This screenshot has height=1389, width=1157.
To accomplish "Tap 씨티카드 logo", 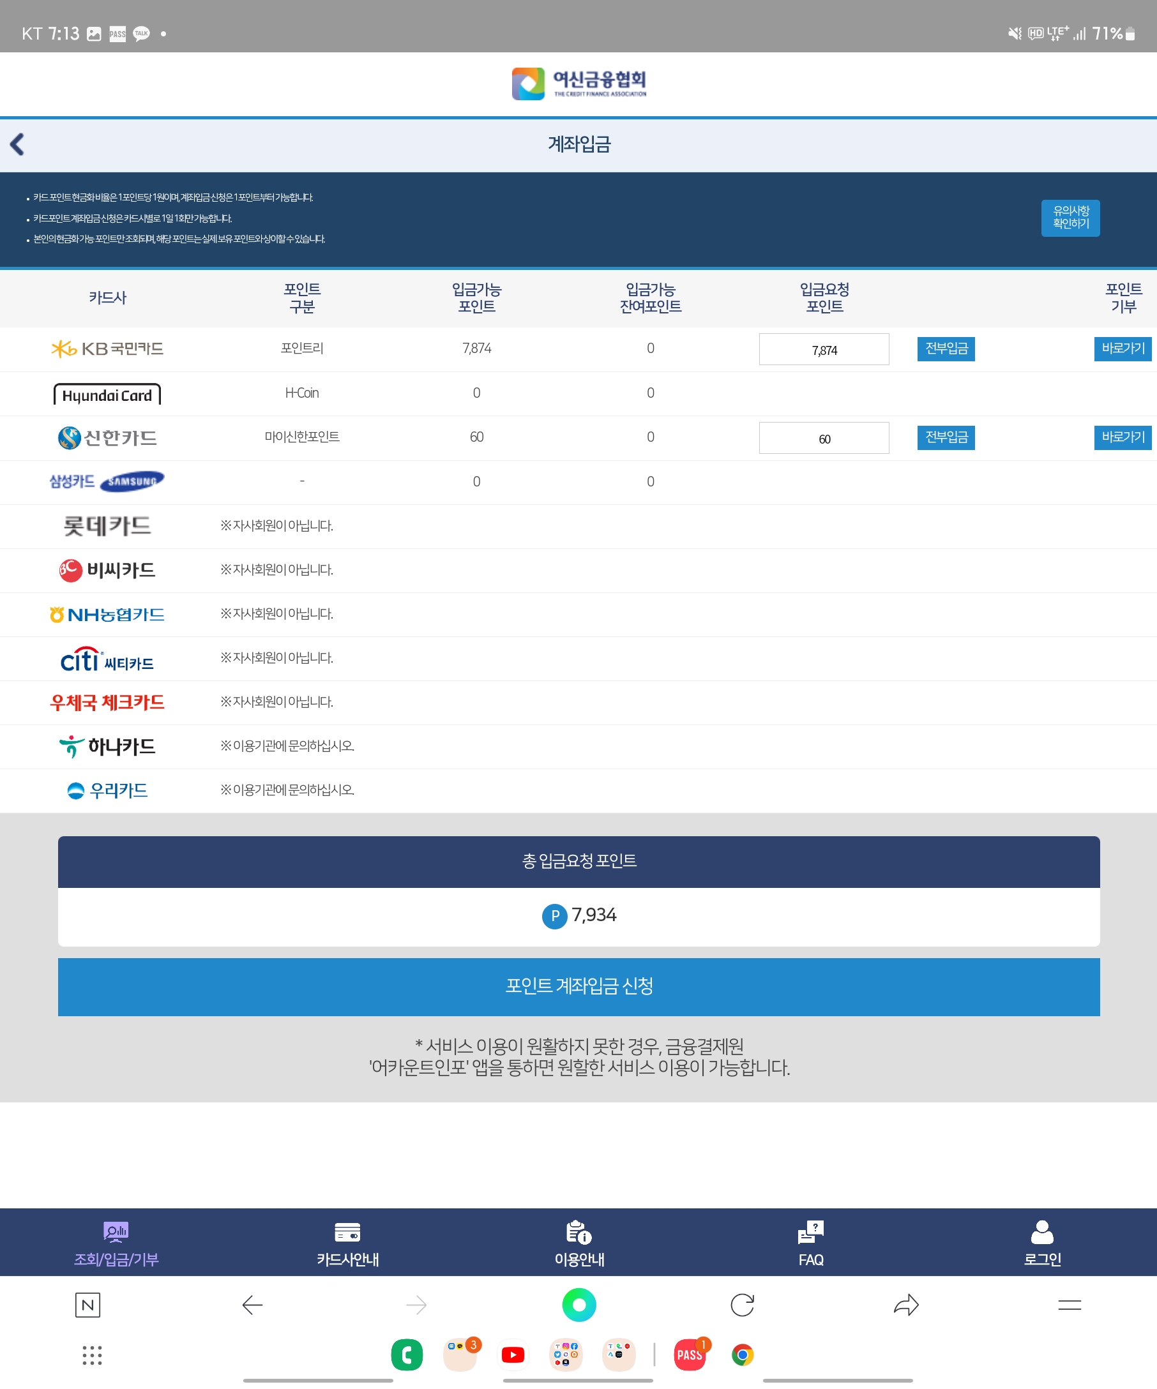I will click(x=107, y=659).
